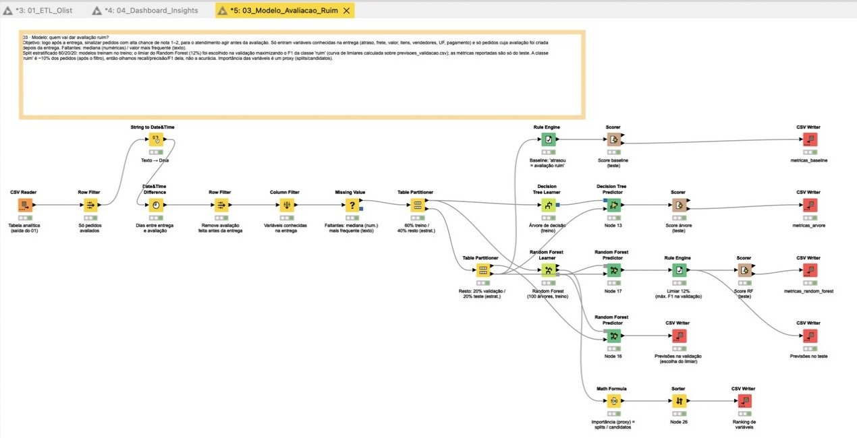Click the label 'Dias entre entrega e avaliação'
The width and height of the screenshot is (857, 438).
point(156,228)
